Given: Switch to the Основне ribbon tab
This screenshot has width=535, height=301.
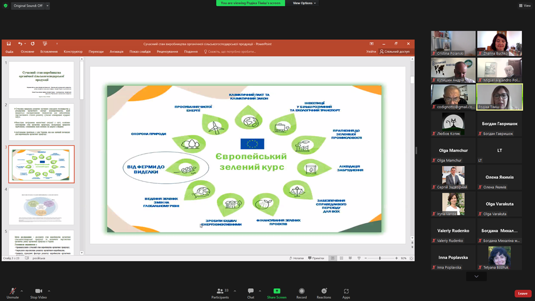Looking at the screenshot, I should 27,52.
